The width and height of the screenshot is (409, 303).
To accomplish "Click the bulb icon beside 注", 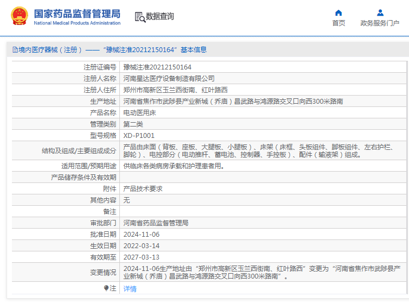I will [x=106, y=288].
